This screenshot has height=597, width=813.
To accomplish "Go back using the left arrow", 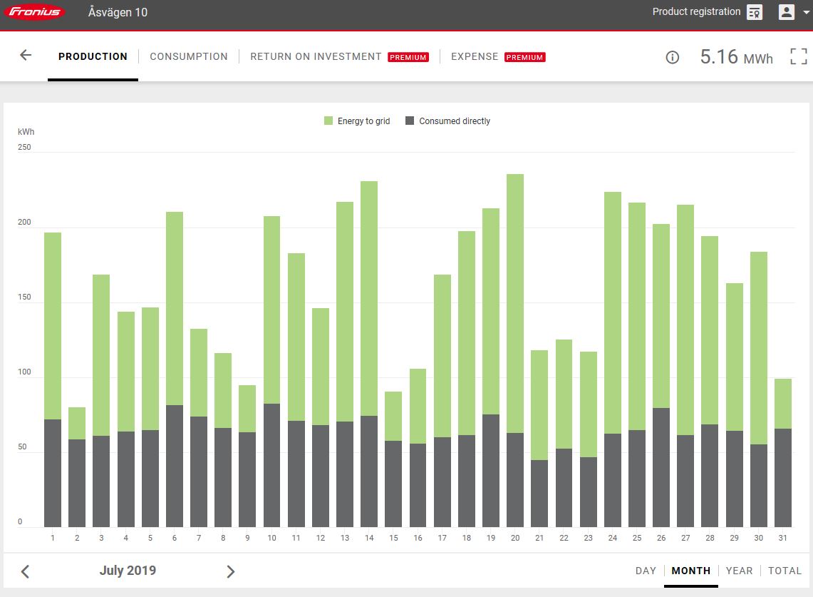I will tap(26, 56).
